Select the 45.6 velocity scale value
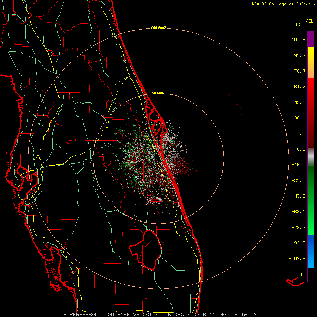Image resolution: width=317 pixels, height=317 pixels. click(x=300, y=102)
